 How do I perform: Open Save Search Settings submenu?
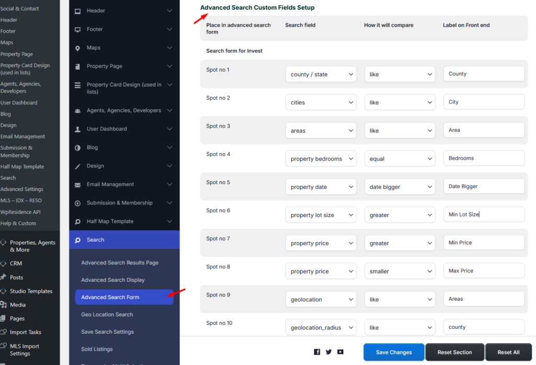[x=107, y=332]
